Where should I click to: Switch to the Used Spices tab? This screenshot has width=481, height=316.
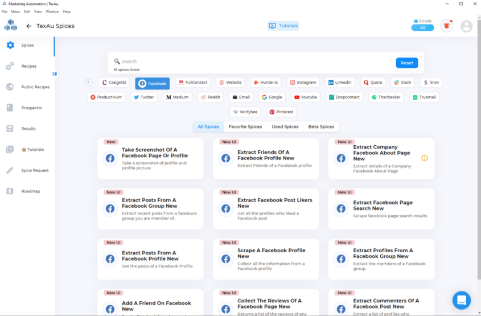point(285,127)
